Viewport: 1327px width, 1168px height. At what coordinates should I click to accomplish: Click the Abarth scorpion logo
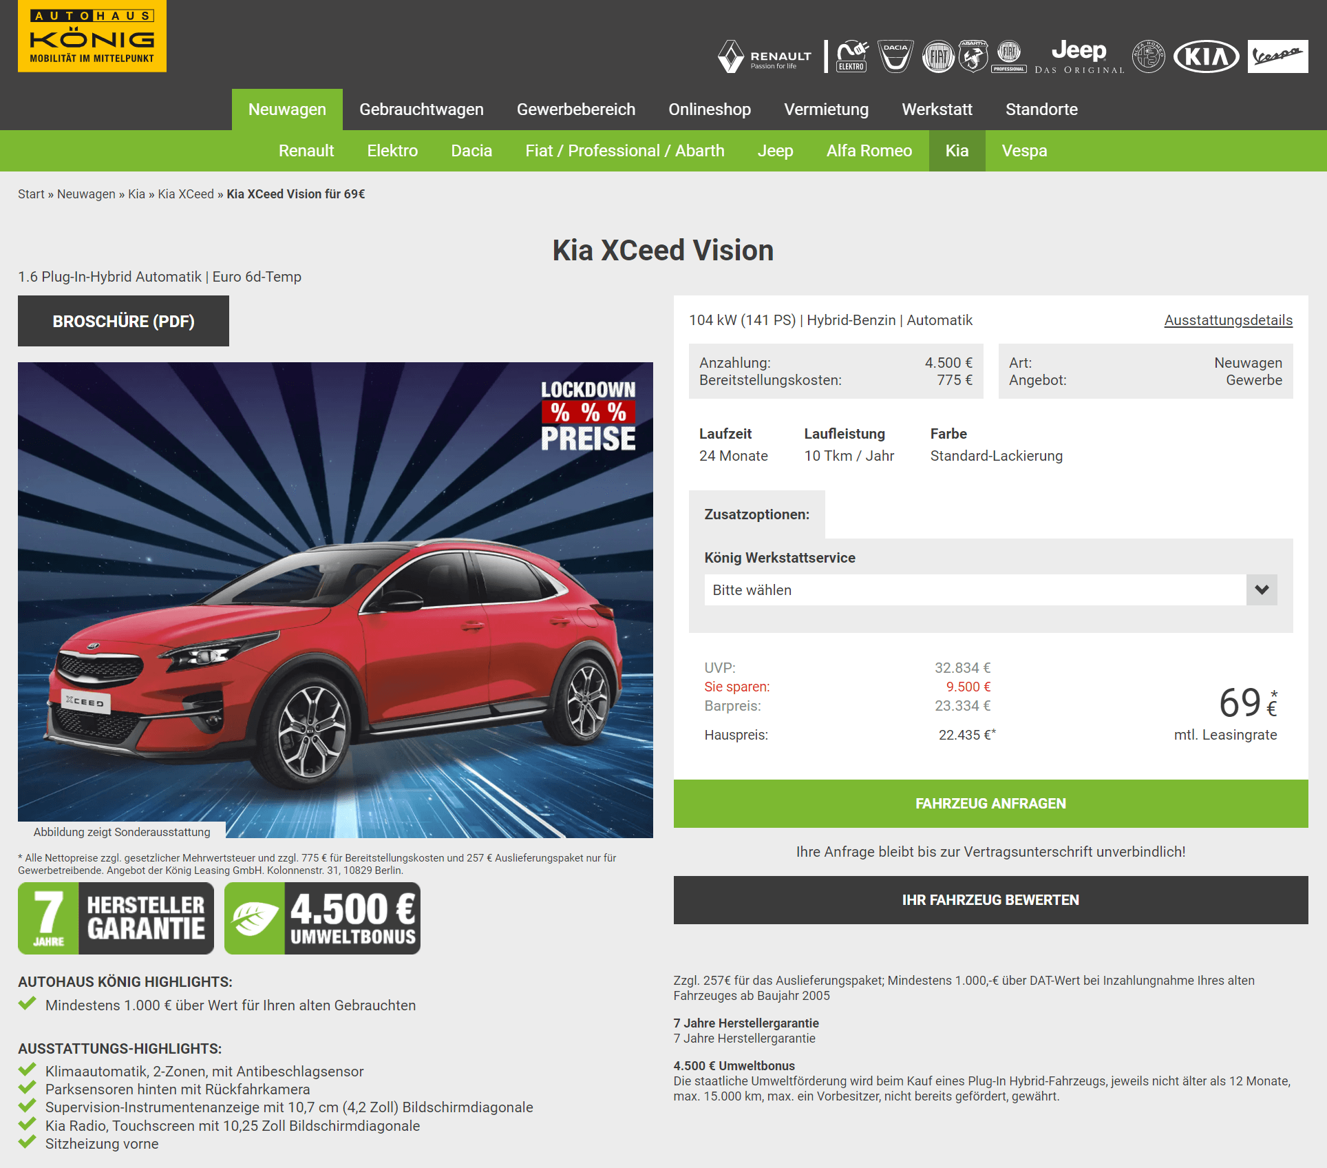[973, 56]
